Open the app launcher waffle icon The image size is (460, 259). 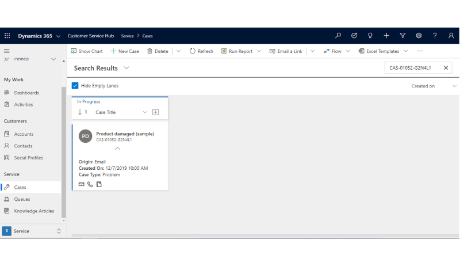(7, 36)
